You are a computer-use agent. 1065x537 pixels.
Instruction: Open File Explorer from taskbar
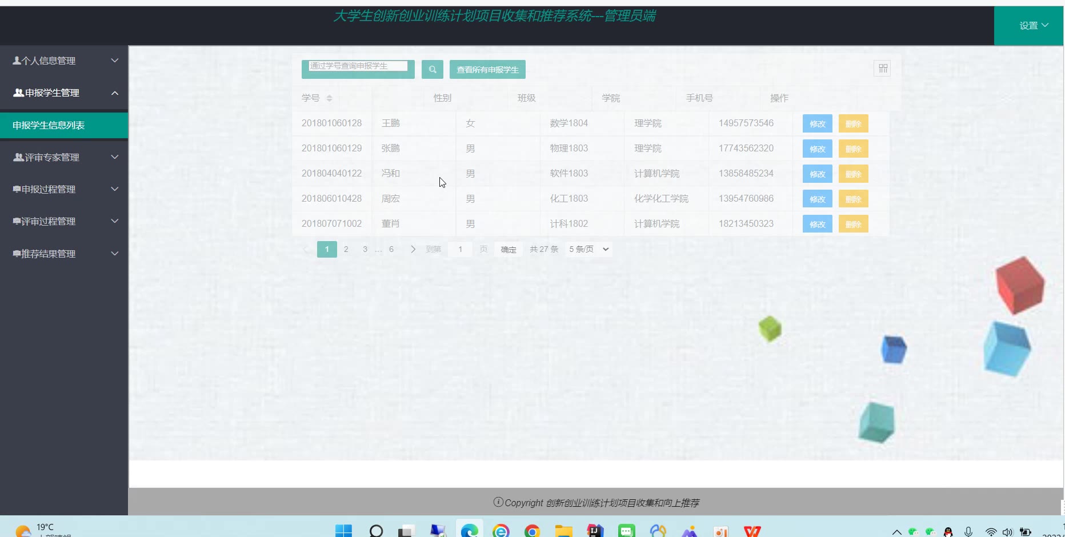(x=563, y=531)
